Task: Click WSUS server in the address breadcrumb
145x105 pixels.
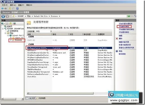Action: (x=21, y=16)
